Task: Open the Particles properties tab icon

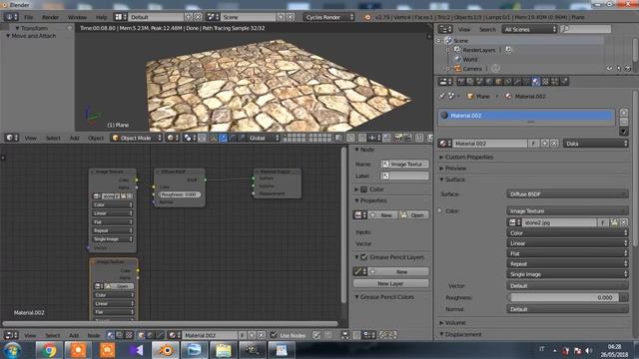Action: point(555,82)
